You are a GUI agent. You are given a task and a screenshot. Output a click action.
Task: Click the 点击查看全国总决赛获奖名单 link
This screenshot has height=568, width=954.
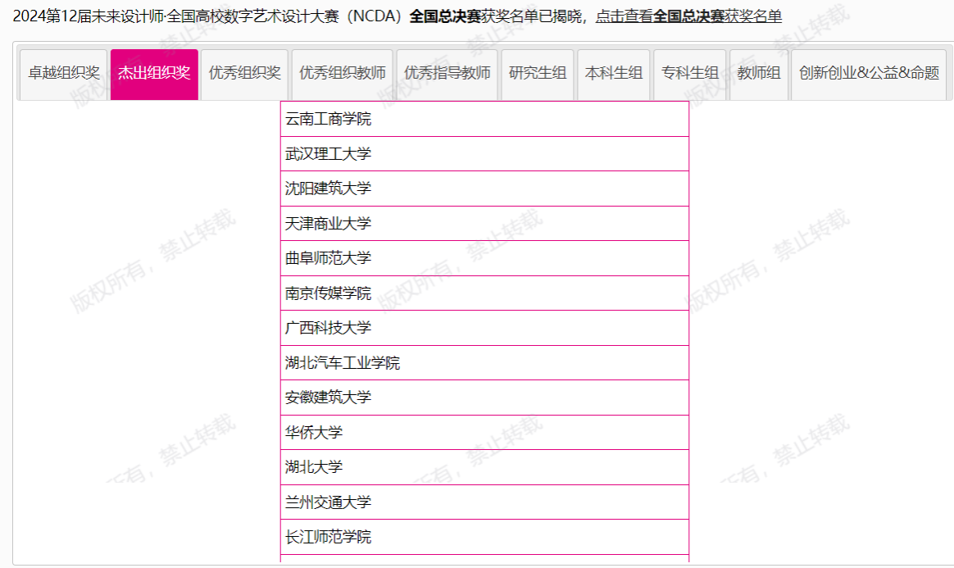click(x=688, y=16)
